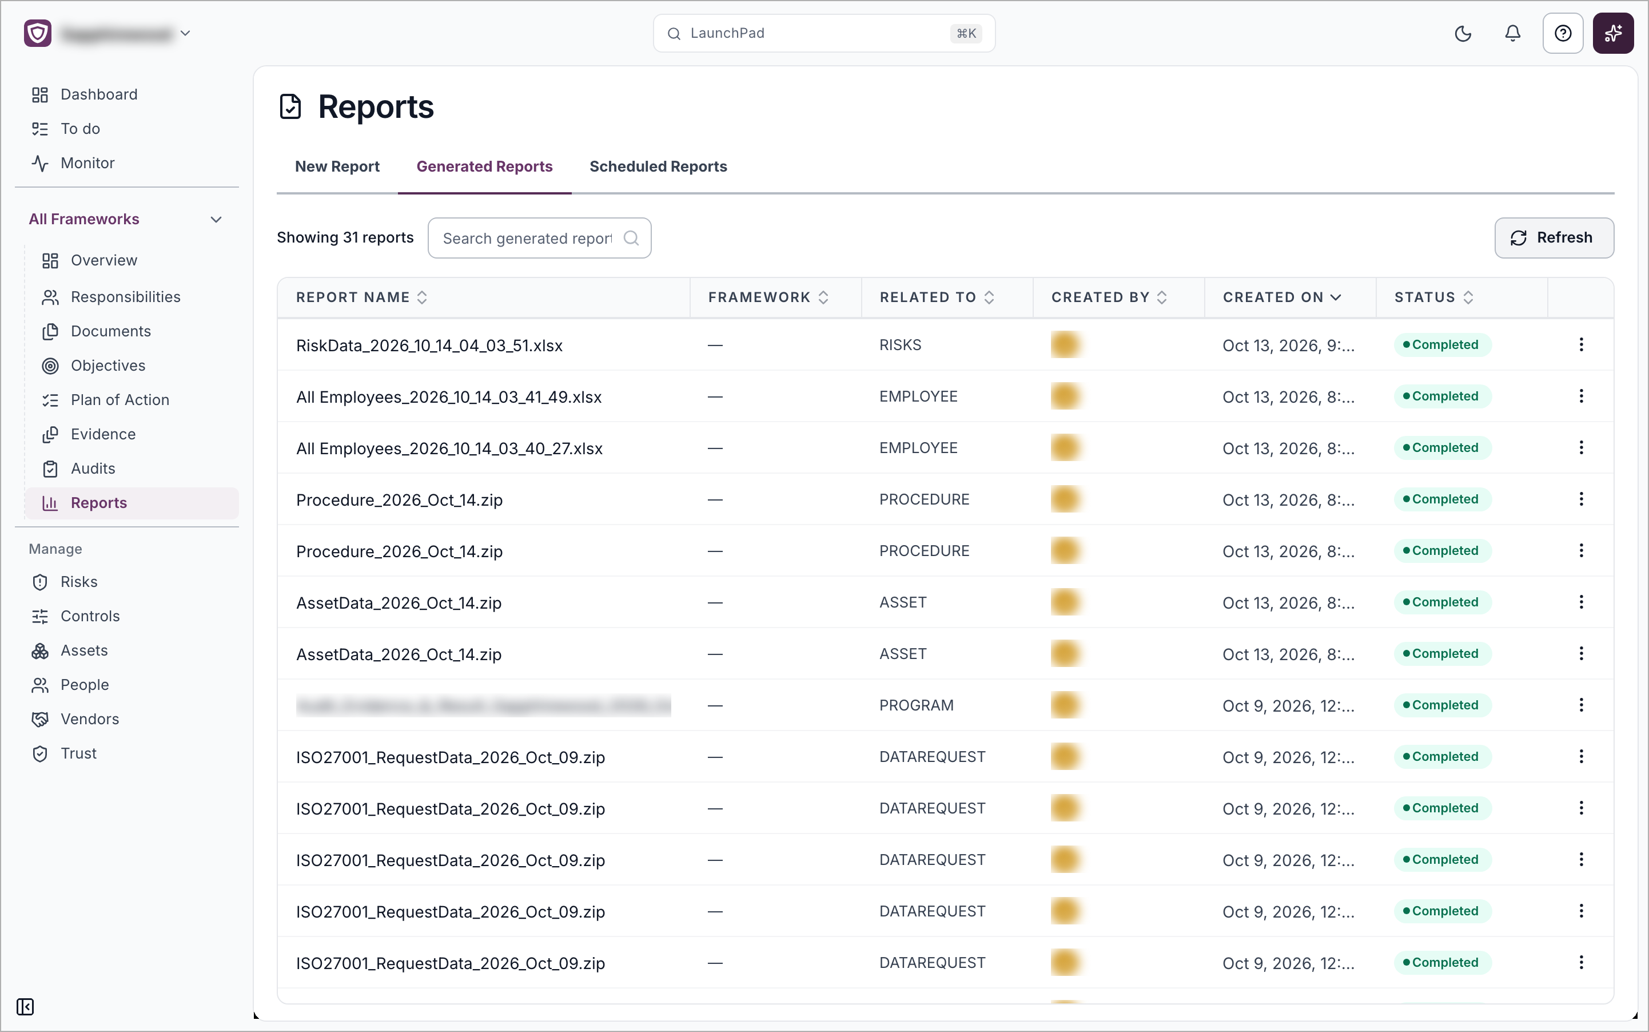Viewport: 1649px width, 1032px height.
Task: Open the organization switcher chevron
Action: pyautogui.click(x=185, y=33)
